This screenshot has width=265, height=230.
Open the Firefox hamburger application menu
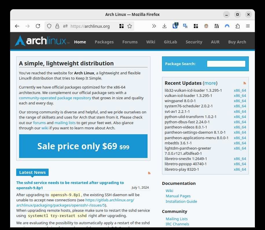(248, 26)
